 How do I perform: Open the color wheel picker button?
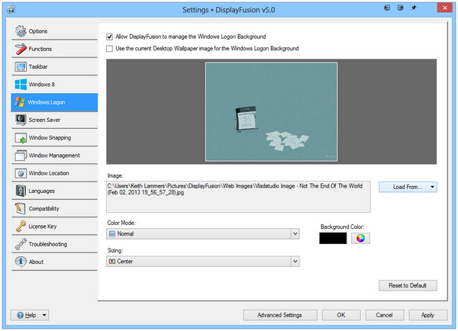coord(360,238)
